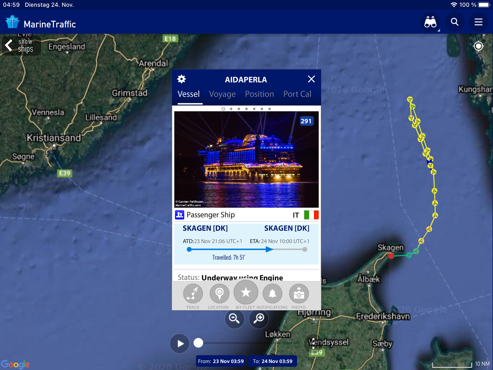
Task: Play the track animation
Action: point(180,343)
